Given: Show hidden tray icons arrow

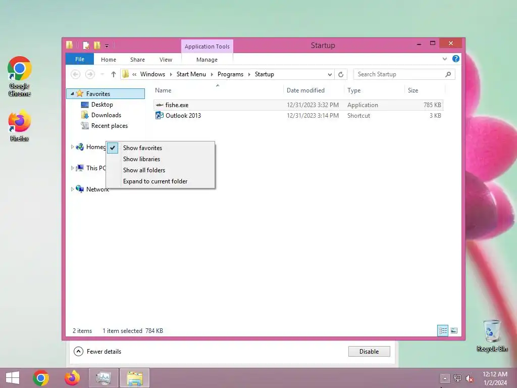Looking at the screenshot, I should point(445,378).
